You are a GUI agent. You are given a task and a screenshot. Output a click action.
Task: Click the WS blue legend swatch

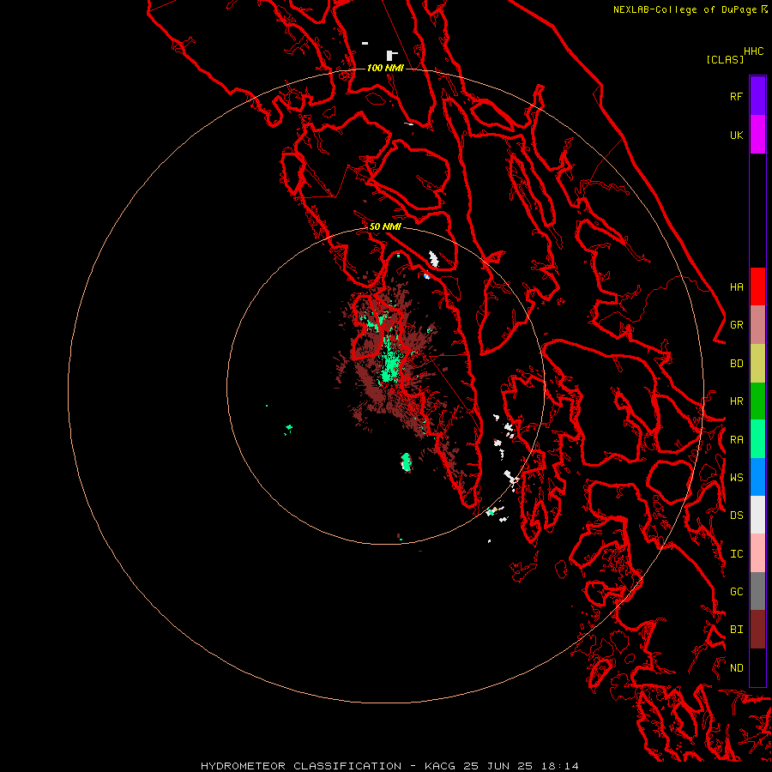click(757, 477)
